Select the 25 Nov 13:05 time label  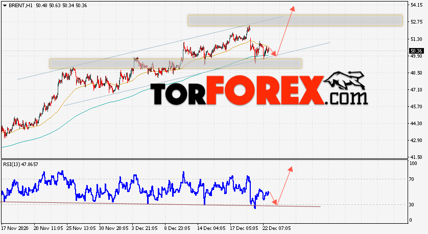[x=81, y=228]
